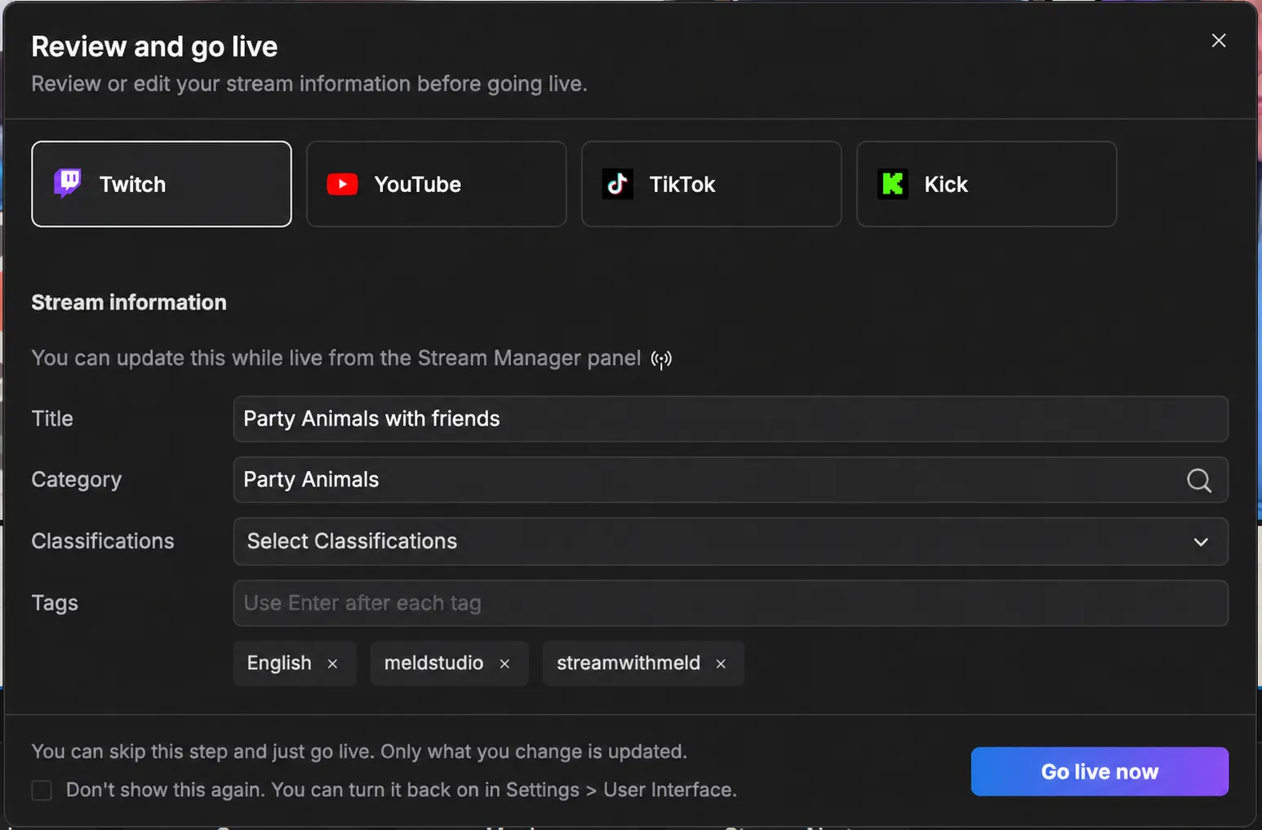The height and width of the screenshot is (830, 1262).
Task: Choose the Kick platform tab
Action: [x=986, y=184]
